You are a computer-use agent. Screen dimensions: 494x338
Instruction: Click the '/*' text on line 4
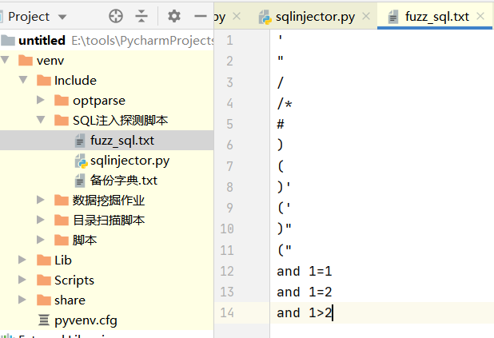click(285, 103)
